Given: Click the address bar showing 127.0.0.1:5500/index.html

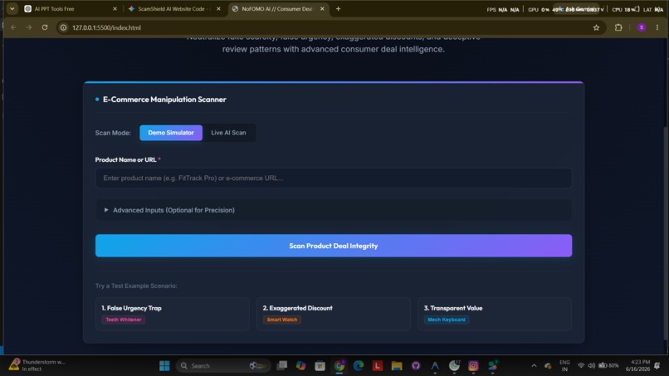Looking at the screenshot, I should pos(330,27).
